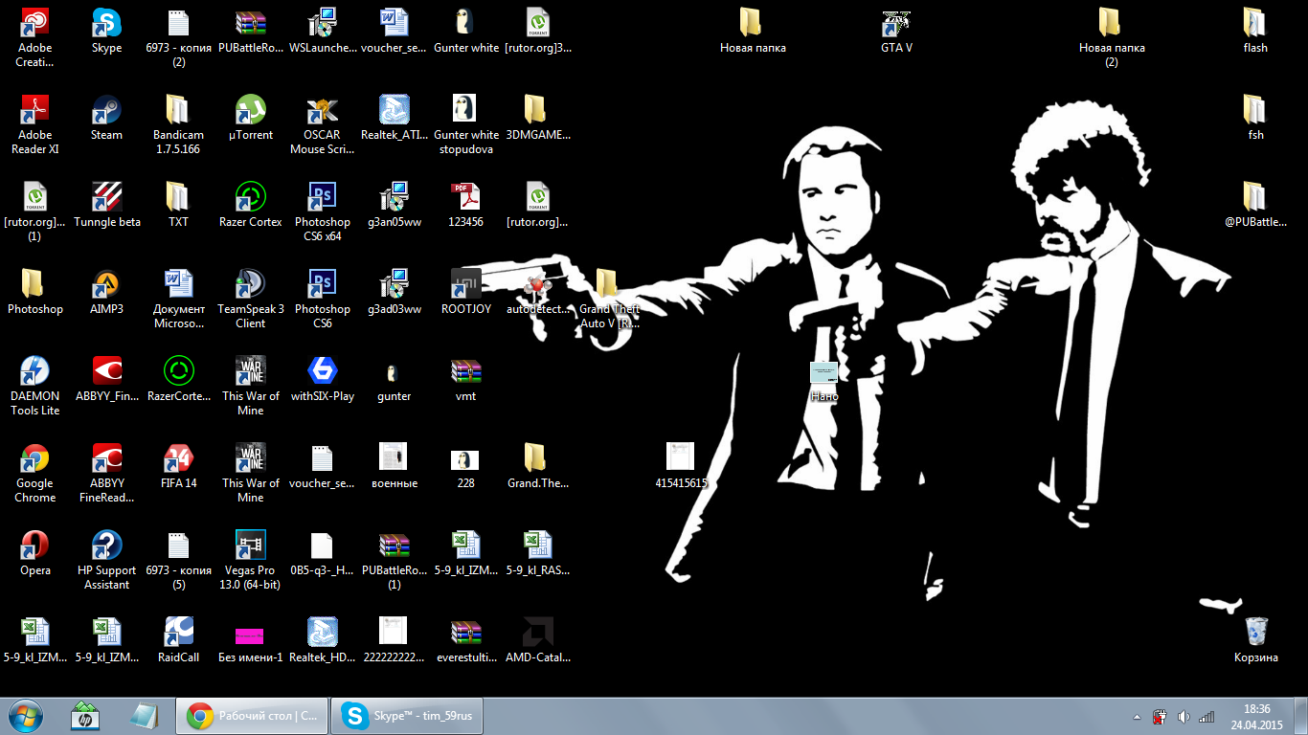Screen dimensions: 1308x735
Task: Switch to Chrome Рабочий стол taskbar window
Action: click(x=252, y=716)
